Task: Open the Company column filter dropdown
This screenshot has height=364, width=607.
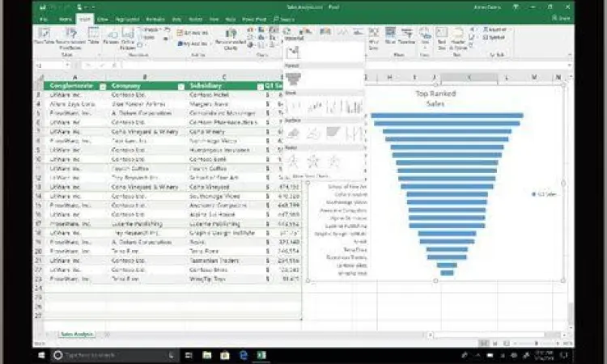Action: point(180,87)
